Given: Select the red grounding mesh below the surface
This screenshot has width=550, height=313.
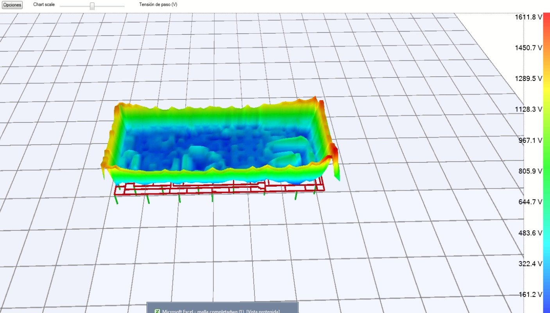Looking at the screenshot, I should coord(219,189).
